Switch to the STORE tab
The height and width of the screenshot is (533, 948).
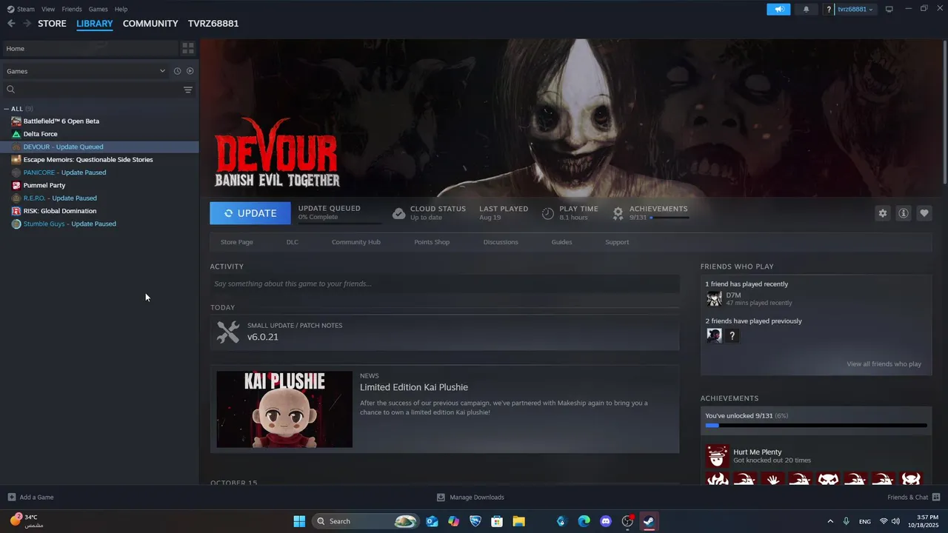(52, 24)
